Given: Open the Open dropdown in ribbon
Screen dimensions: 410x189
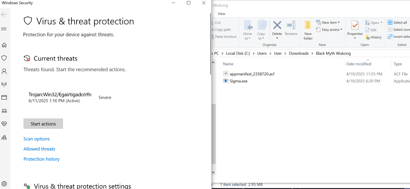Looking at the screenshot, I should (374, 23).
